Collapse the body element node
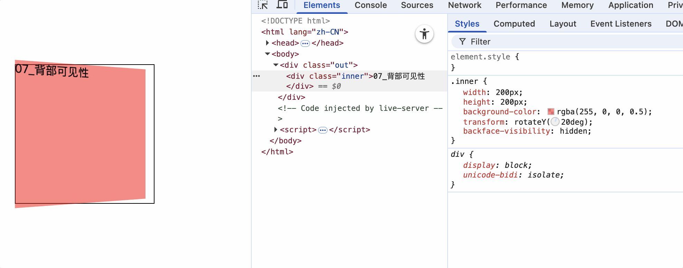Viewport: 683px width, 268px height. 267,54
